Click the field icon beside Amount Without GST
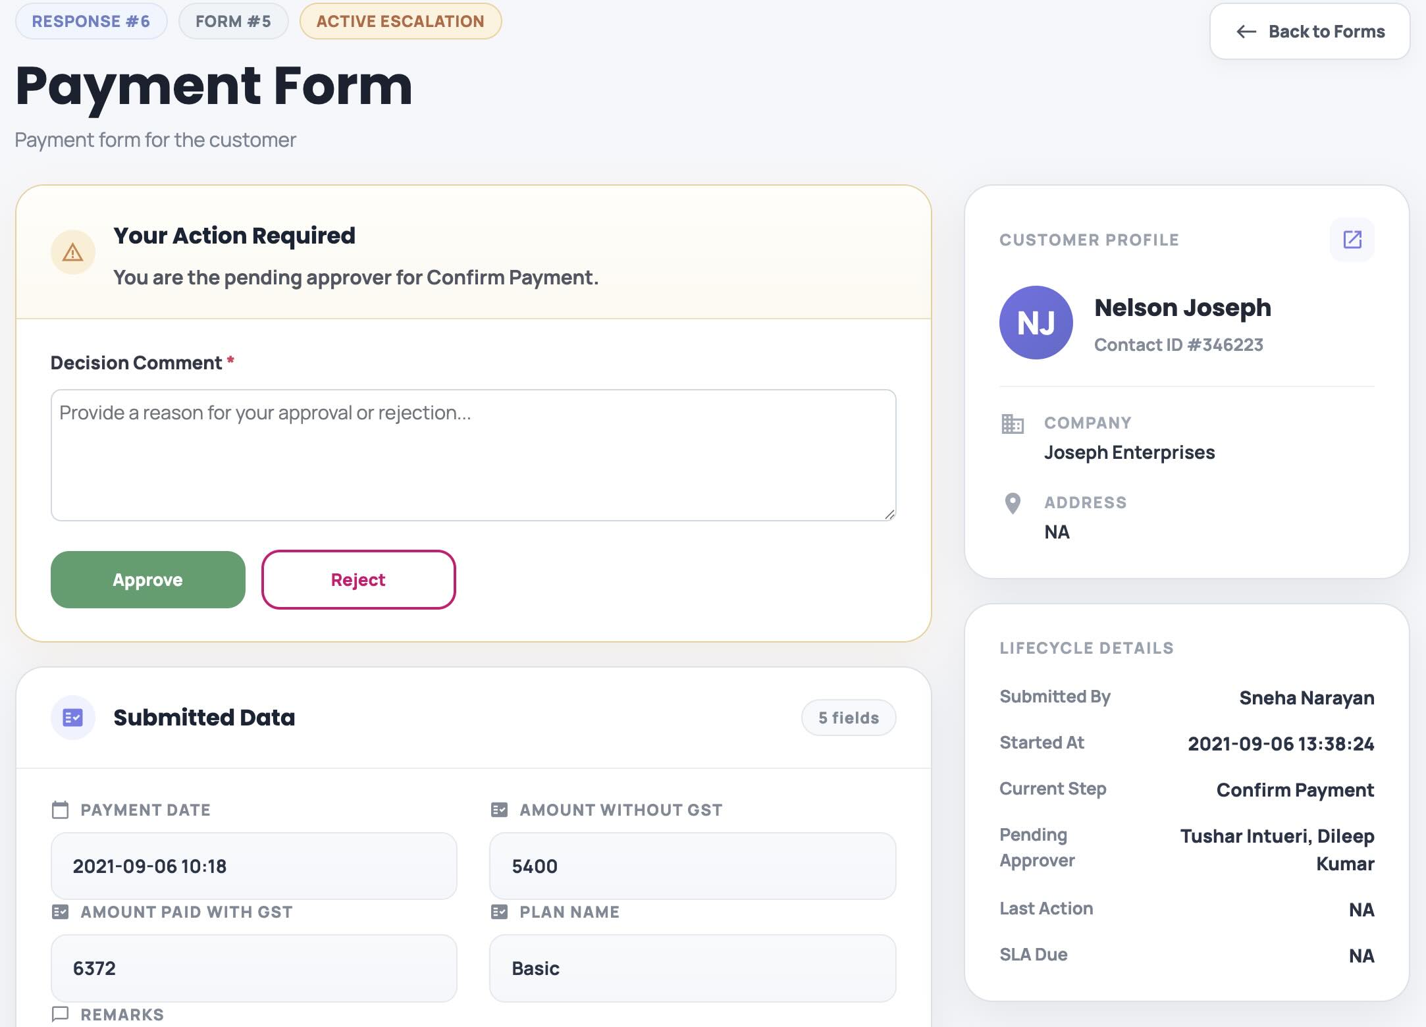The height and width of the screenshot is (1027, 1426). 499,810
